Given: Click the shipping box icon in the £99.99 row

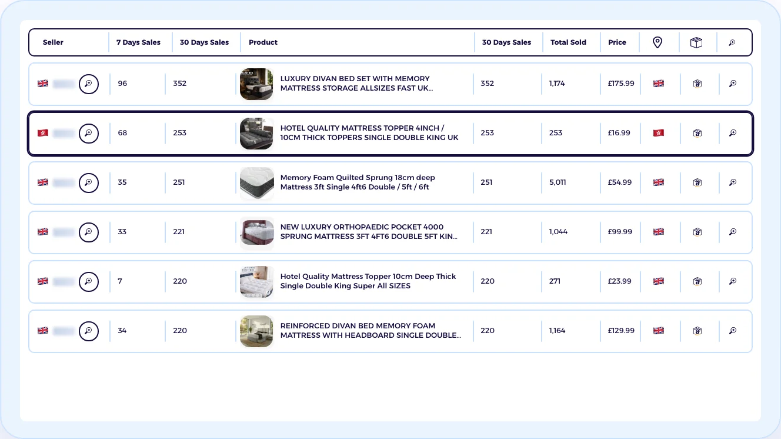Looking at the screenshot, I should point(697,232).
